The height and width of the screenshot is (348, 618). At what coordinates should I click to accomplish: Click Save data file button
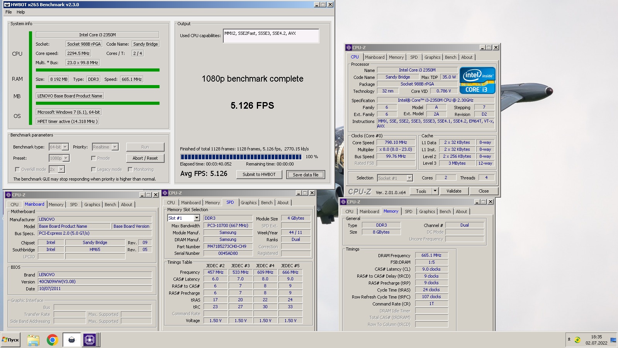[x=306, y=174]
